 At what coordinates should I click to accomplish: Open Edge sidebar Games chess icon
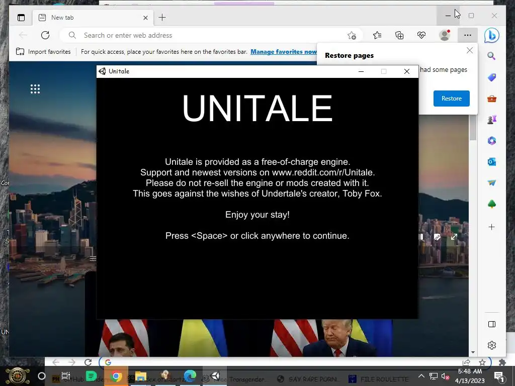492,120
